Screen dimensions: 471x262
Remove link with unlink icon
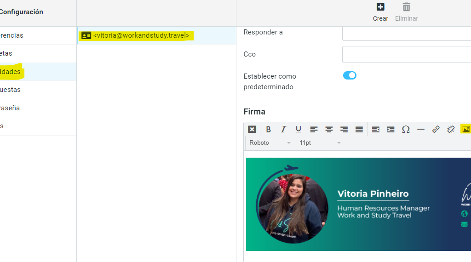pos(451,129)
